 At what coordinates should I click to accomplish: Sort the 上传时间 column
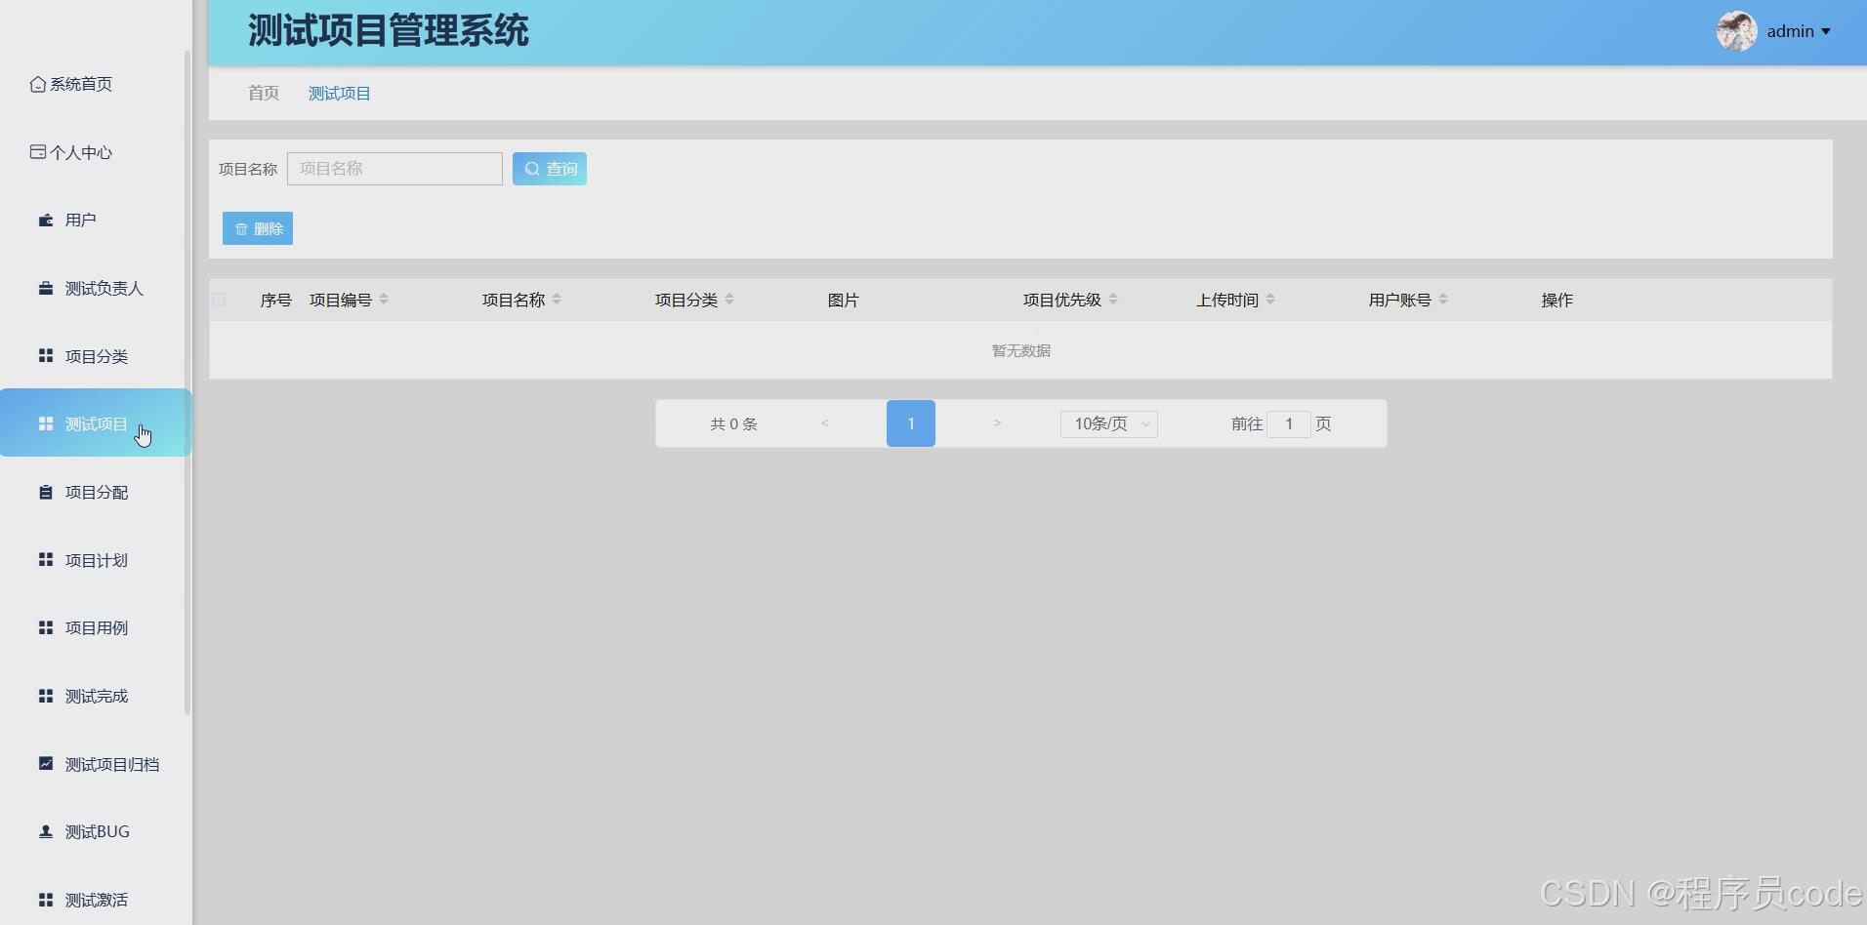coord(1269,300)
